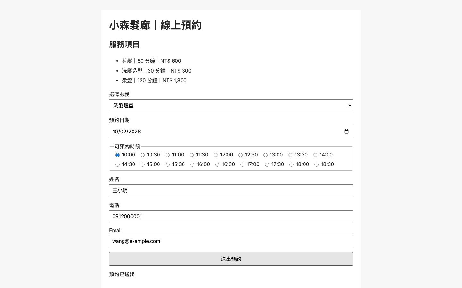The image size is (462, 288).
Task: Pick the 13:30 time slot
Action: click(x=290, y=155)
